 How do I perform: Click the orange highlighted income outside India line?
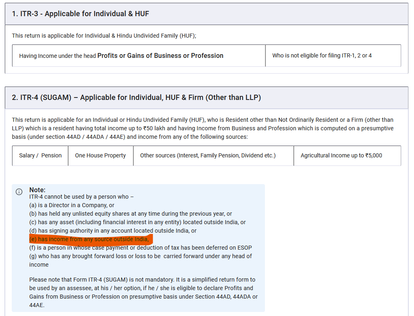[x=90, y=239]
